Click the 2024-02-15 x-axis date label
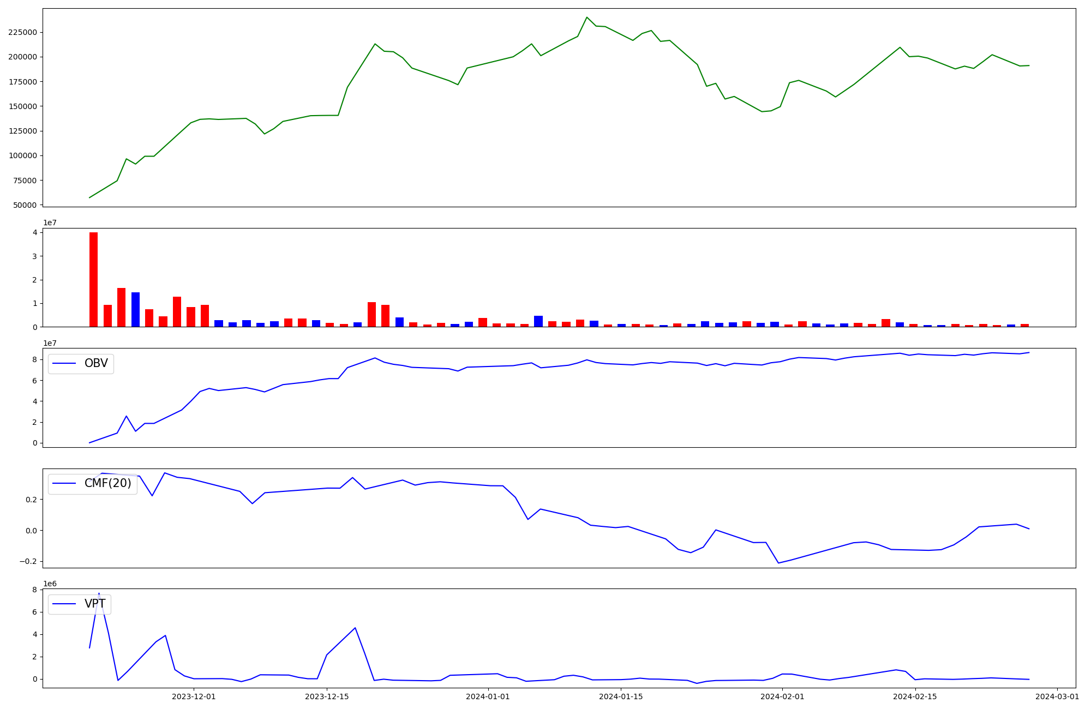 tap(915, 696)
